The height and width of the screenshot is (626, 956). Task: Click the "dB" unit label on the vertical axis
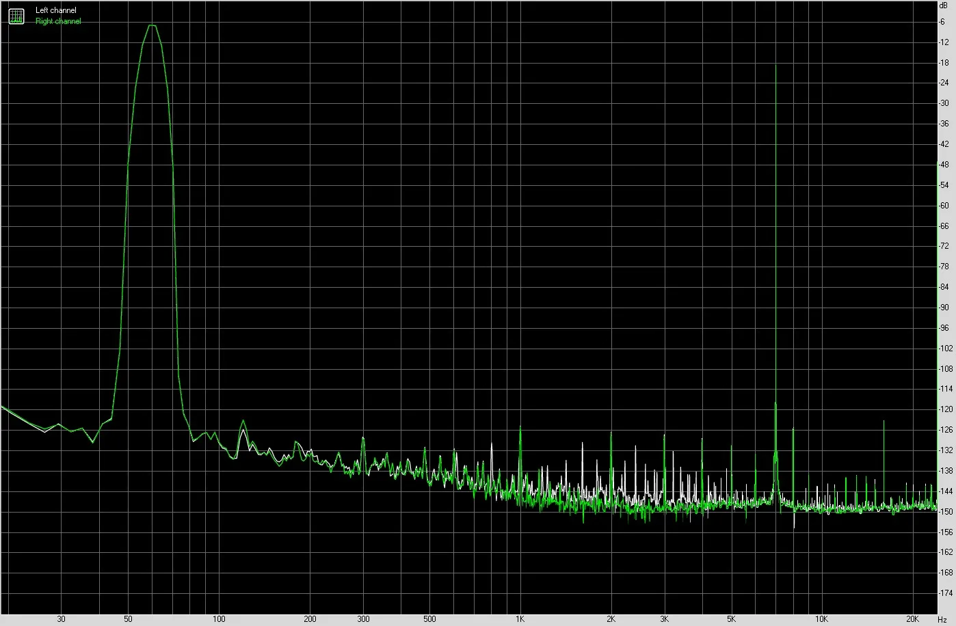(x=944, y=5)
